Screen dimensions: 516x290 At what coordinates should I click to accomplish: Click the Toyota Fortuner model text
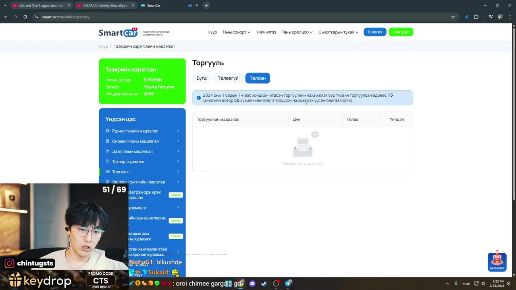pyautogui.click(x=159, y=87)
